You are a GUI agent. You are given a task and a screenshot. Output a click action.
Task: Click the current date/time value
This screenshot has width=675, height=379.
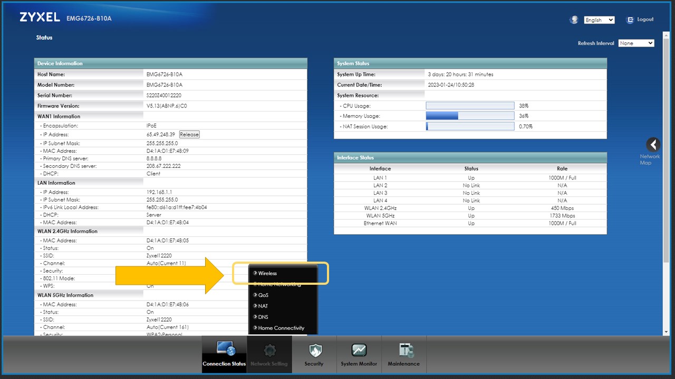451,85
